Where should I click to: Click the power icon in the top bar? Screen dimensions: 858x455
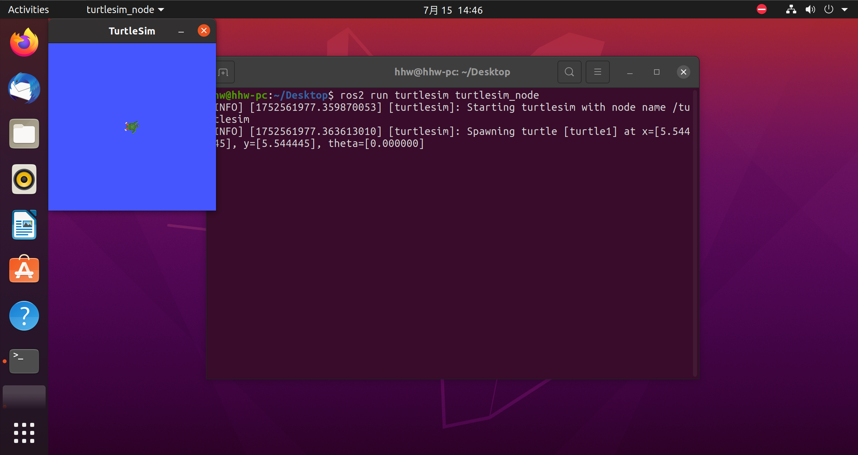point(828,9)
